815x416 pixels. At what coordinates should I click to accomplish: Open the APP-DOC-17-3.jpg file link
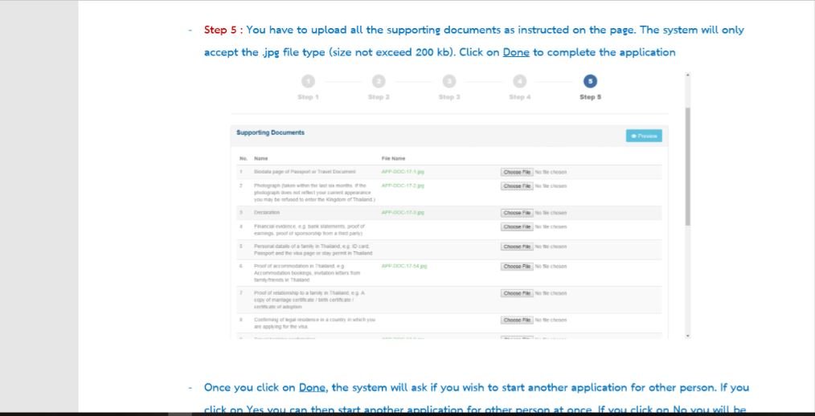pyautogui.click(x=403, y=212)
